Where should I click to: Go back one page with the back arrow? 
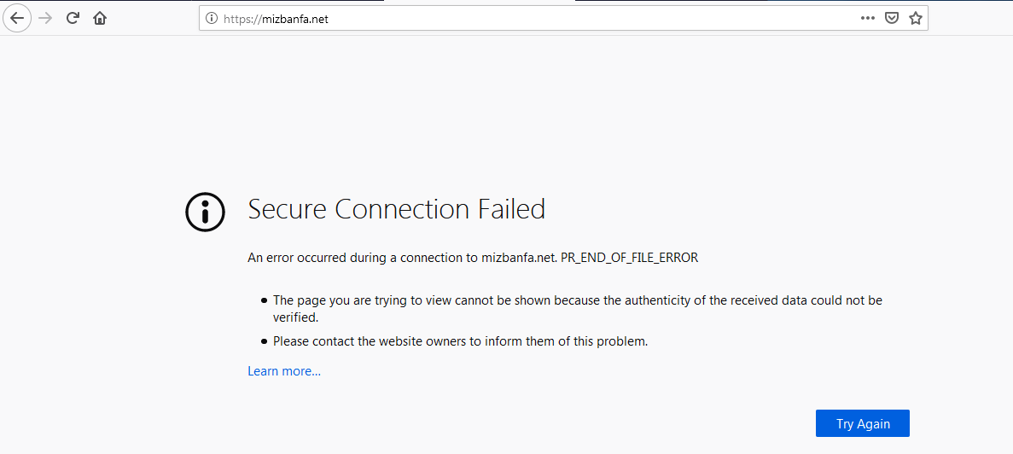tap(17, 18)
